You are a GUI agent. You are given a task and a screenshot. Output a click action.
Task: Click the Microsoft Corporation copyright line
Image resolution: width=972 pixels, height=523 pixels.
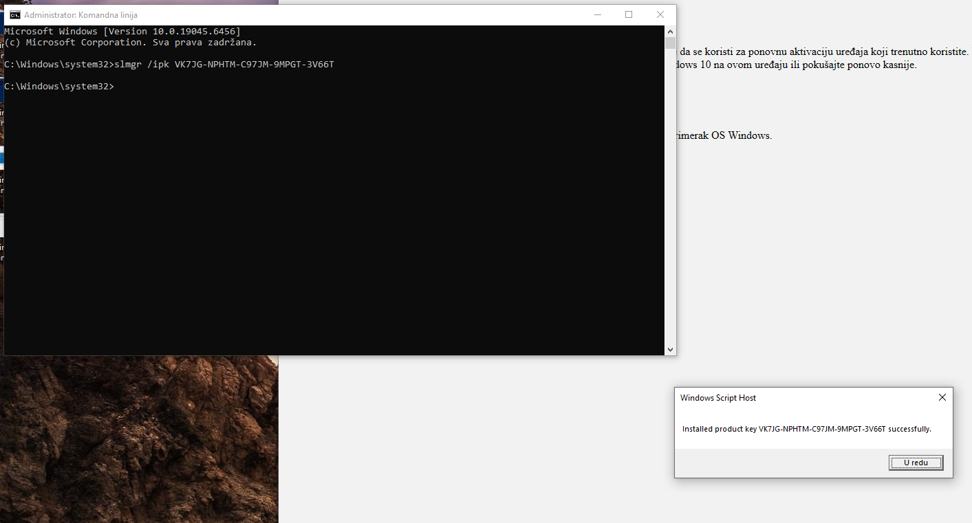tap(131, 43)
